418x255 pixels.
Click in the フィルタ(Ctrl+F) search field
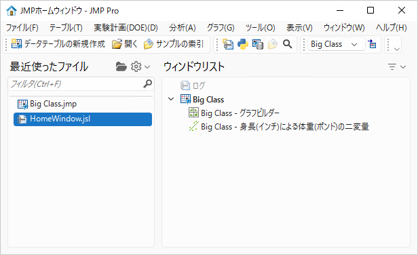pyautogui.click(x=81, y=84)
